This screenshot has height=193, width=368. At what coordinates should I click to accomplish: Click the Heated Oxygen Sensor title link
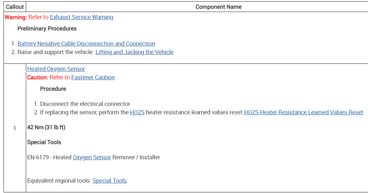click(56, 69)
